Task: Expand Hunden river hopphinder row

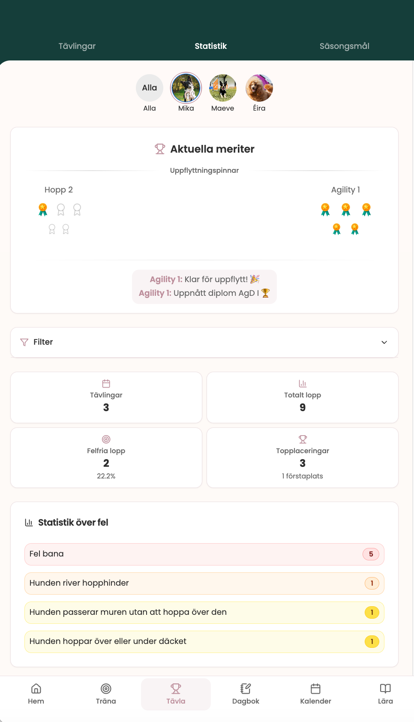Action: tap(204, 583)
